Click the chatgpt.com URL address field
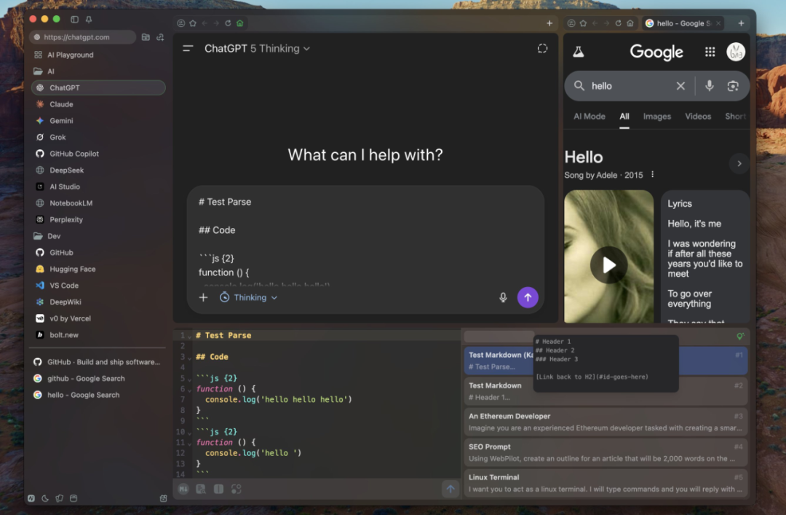 coord(83,37)
